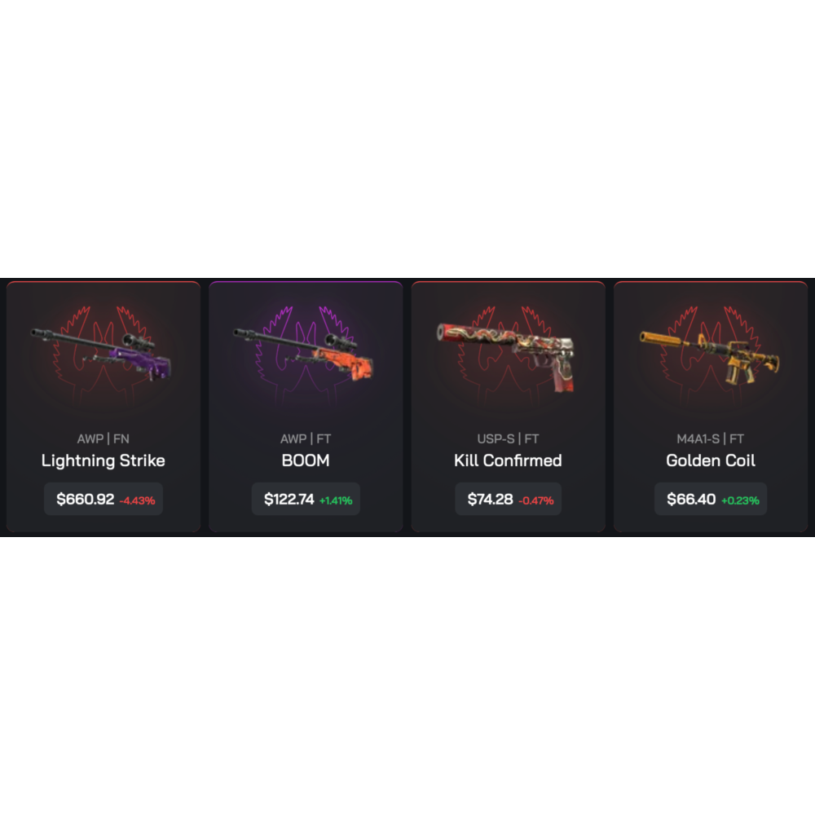Click the orange AWP BOOM rifle image
815x815 pixels.
(x=303, y=355)
